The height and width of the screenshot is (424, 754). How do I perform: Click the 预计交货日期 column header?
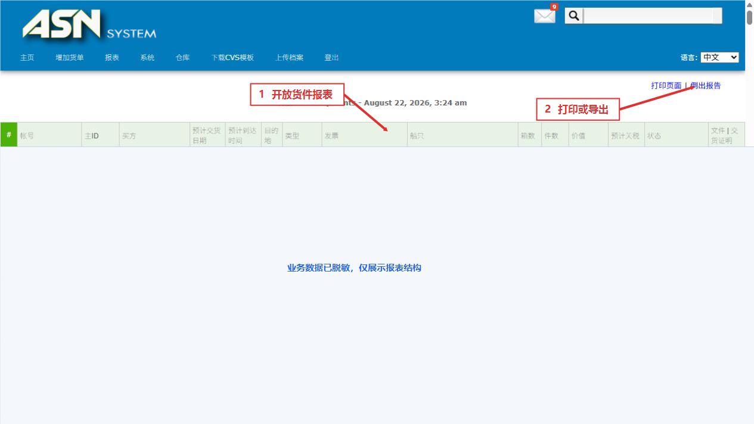[x=207, y=135]
